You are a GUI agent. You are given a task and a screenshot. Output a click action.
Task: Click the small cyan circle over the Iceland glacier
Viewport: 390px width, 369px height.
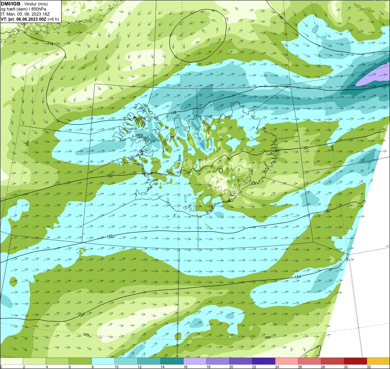(221, 170)
